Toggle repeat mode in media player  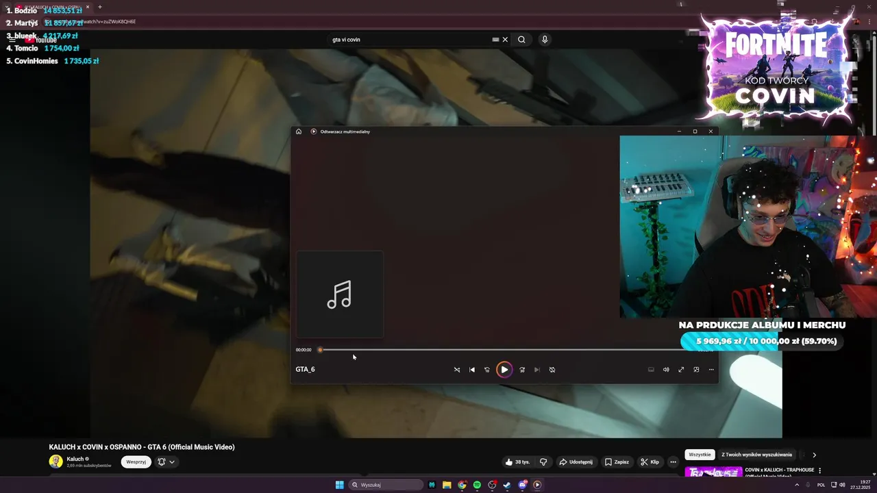pyautogui.click(x=552, y=370)
